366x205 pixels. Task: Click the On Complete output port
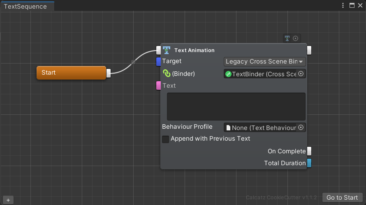pos(309,151)
